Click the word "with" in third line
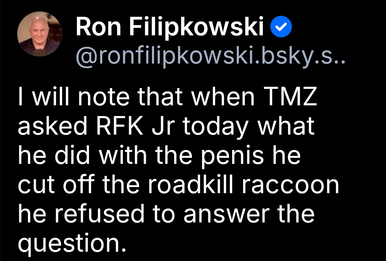Screen dimensions: 386x261 coord(123,155)
